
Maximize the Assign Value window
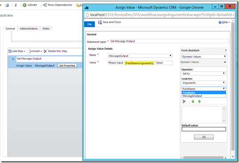click(x=221, y=7)
